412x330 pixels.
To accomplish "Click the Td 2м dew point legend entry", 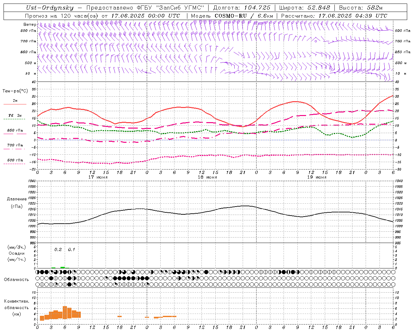I will click(15, 115).
